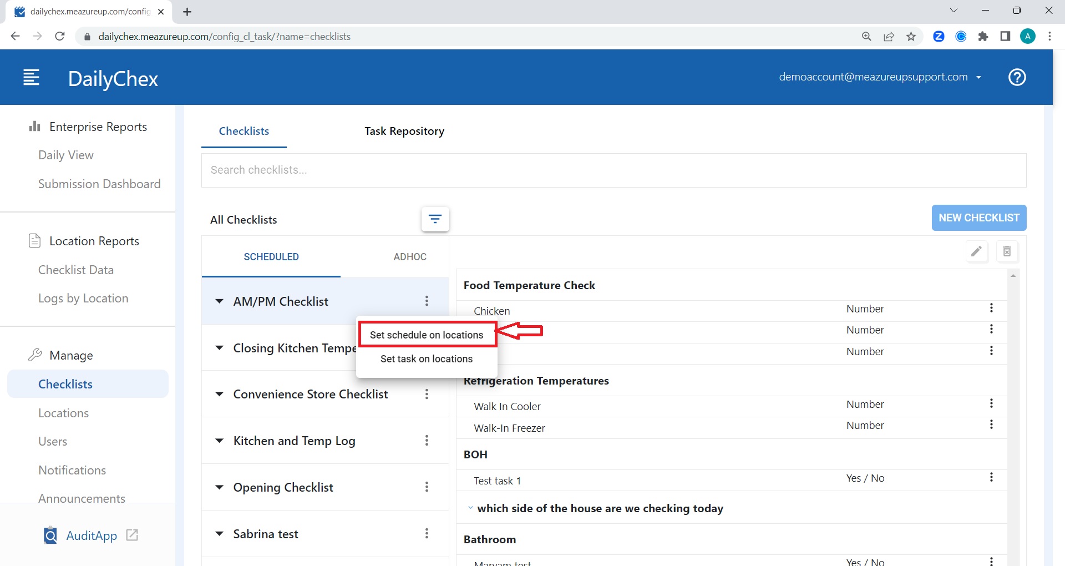This screenshot has width=1065, height=566.
Task: Select the ADHOC tab
Action: [409, 256]
